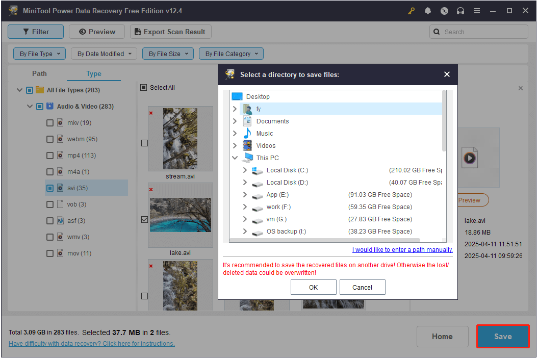Toggle the All File Types checkbox
The height and width of the screenshot is (359, 538).
tap(30, 90)
